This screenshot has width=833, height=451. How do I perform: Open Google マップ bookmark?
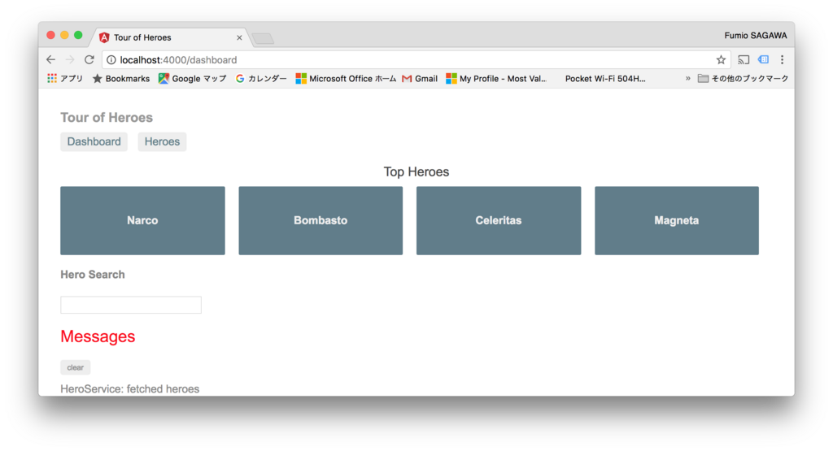pos(192,79)
